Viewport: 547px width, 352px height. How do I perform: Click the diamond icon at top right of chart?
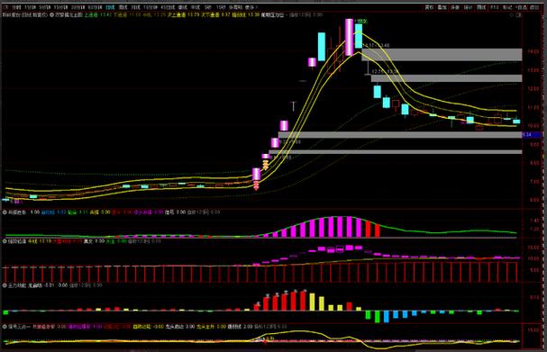click(x=512, y=15)
